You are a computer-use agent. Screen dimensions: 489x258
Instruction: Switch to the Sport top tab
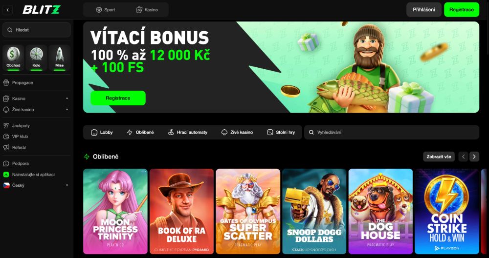pyautogui.click(x=106, y=10)
